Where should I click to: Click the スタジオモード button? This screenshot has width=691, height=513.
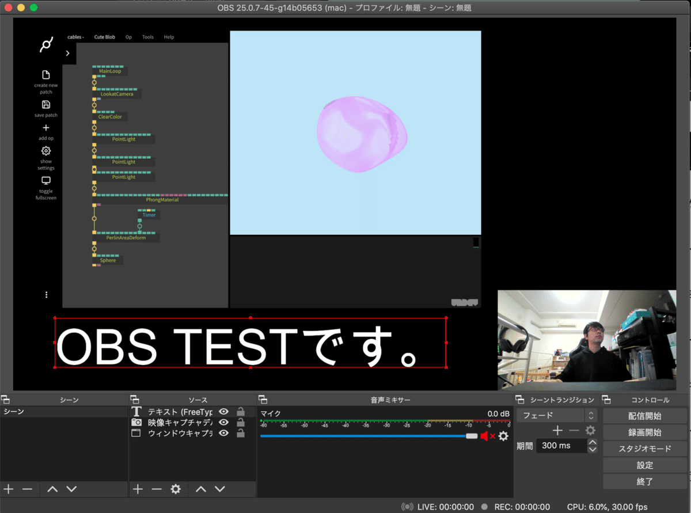pyautogui.click(x=645, y=449)
